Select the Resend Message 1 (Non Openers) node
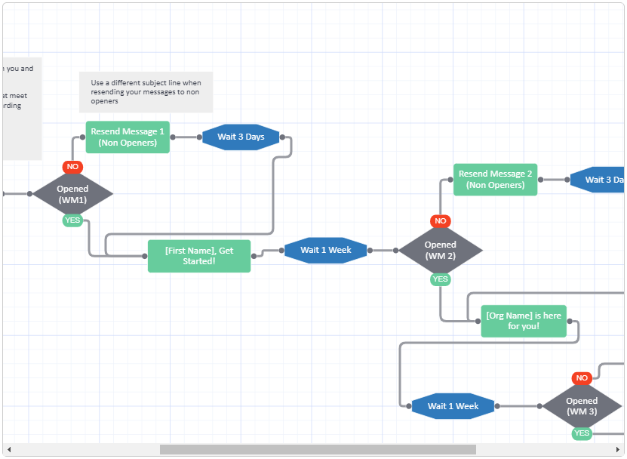627x459 pixels. 128,137
